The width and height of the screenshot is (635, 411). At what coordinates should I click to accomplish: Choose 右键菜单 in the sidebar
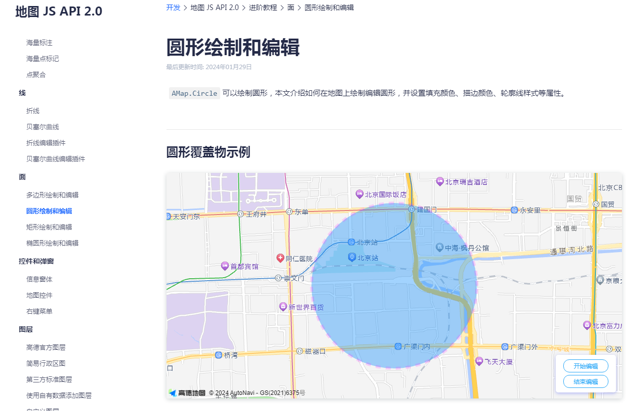point(39,311)
